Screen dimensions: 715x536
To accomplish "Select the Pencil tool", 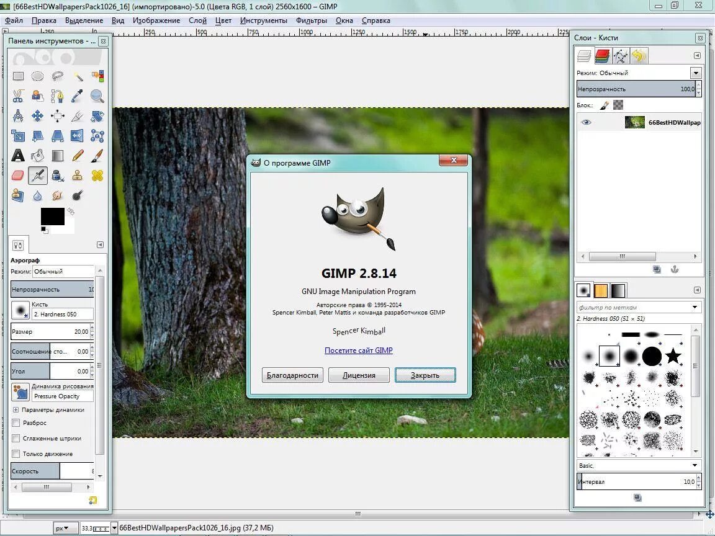I will pos(78,156).
